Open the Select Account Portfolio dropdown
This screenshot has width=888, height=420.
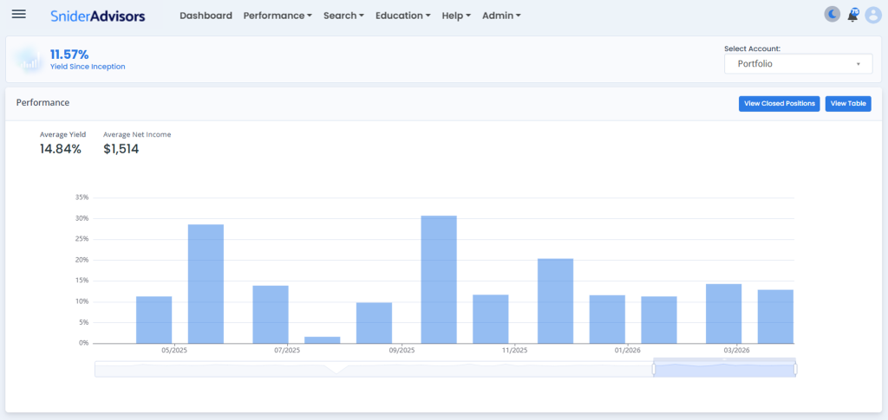[x=798, y=64]
